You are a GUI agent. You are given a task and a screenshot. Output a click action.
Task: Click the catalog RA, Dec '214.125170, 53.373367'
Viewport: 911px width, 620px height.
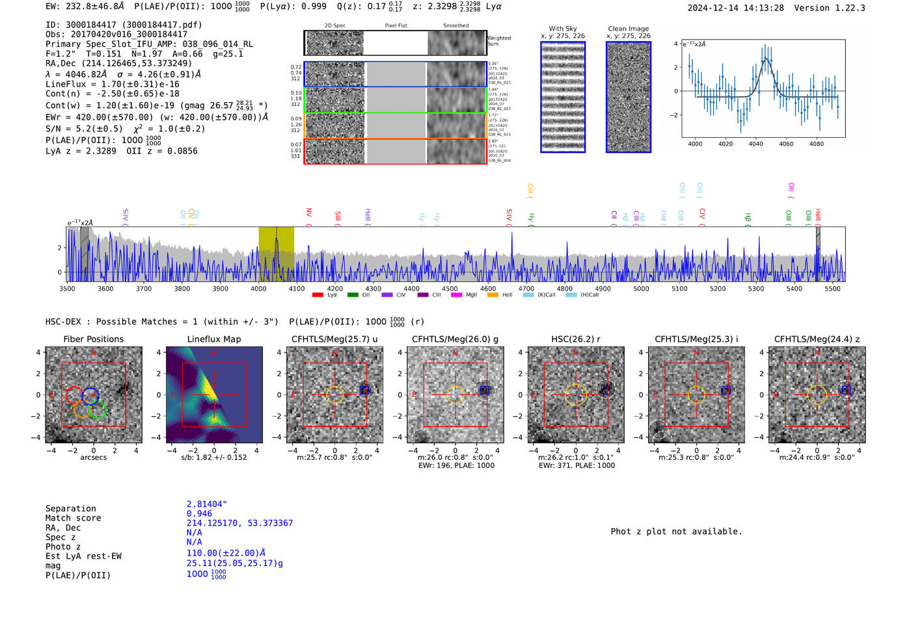[x=239, y=523]
